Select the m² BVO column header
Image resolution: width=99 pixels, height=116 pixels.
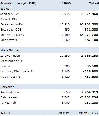[65, 3]
